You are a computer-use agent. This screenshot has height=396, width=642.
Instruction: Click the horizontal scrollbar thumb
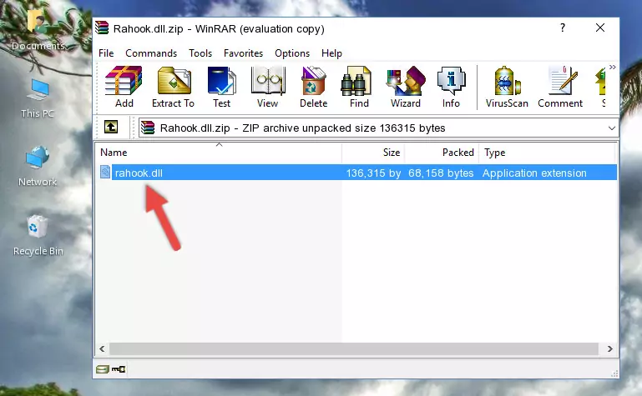(354, 348)
